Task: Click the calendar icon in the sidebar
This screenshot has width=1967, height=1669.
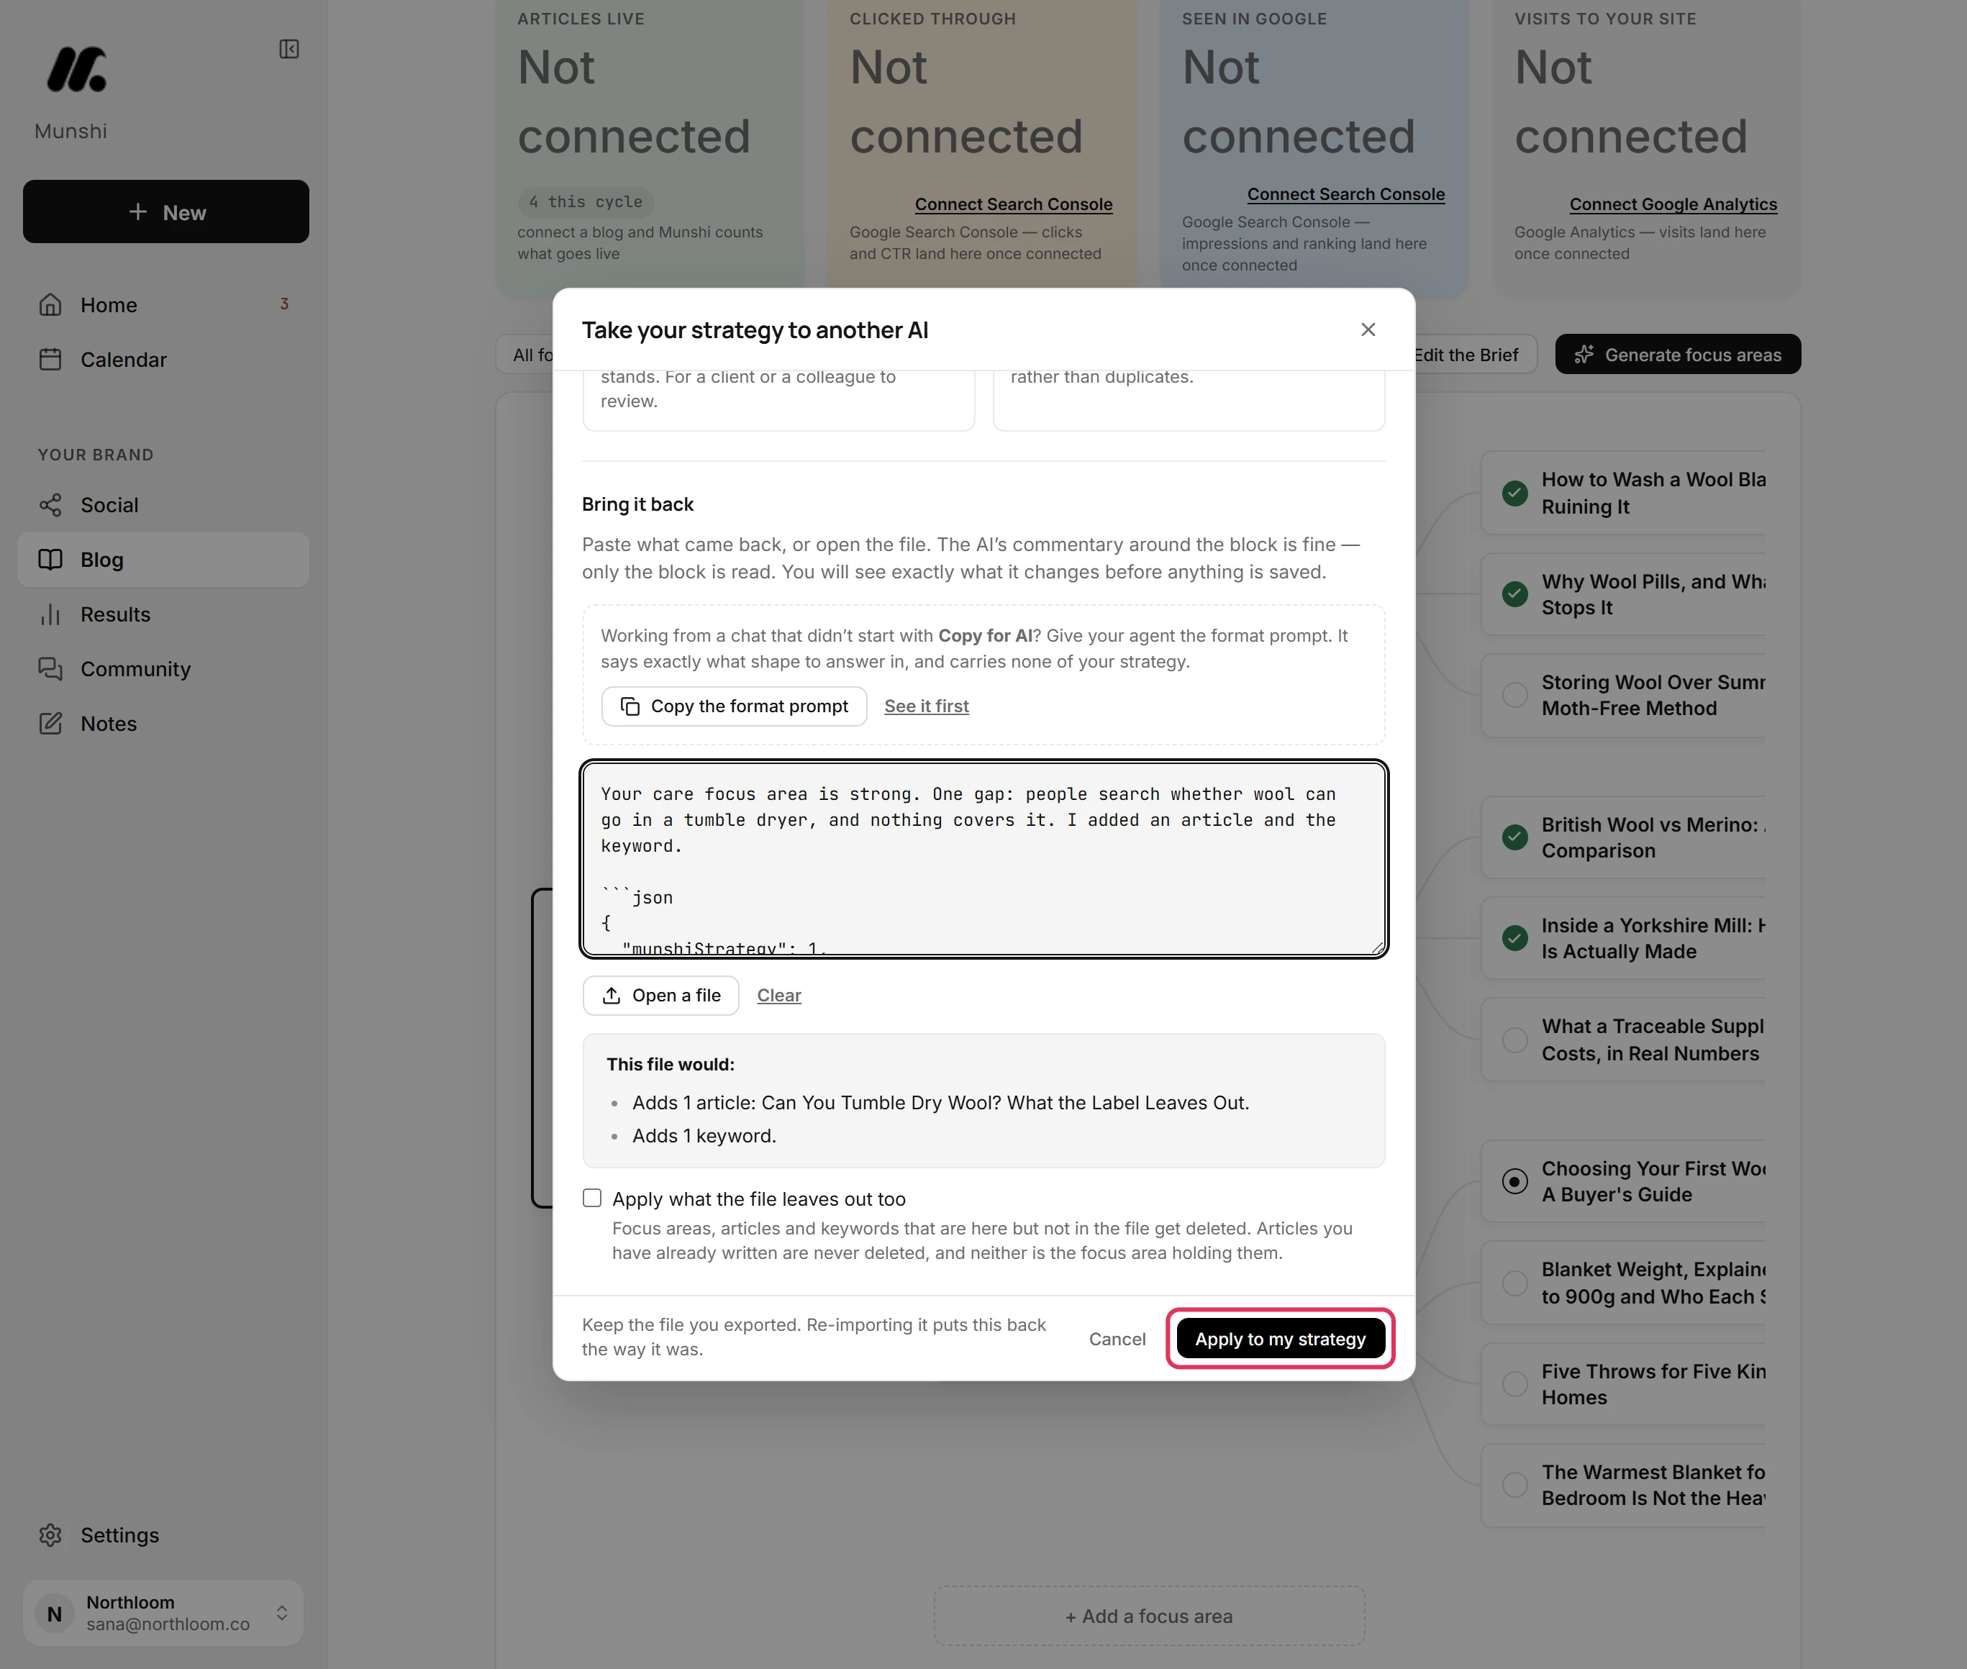Action: [50, 360]
